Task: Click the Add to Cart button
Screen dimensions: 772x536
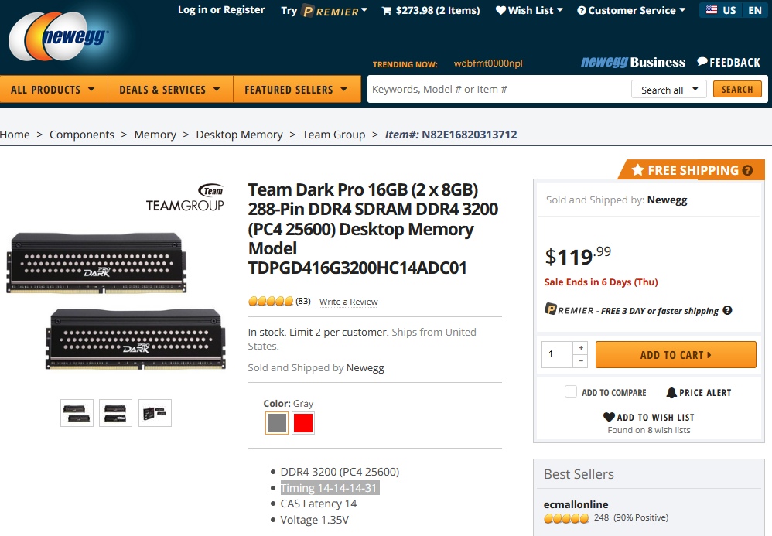Action: (x=675, y=355)
